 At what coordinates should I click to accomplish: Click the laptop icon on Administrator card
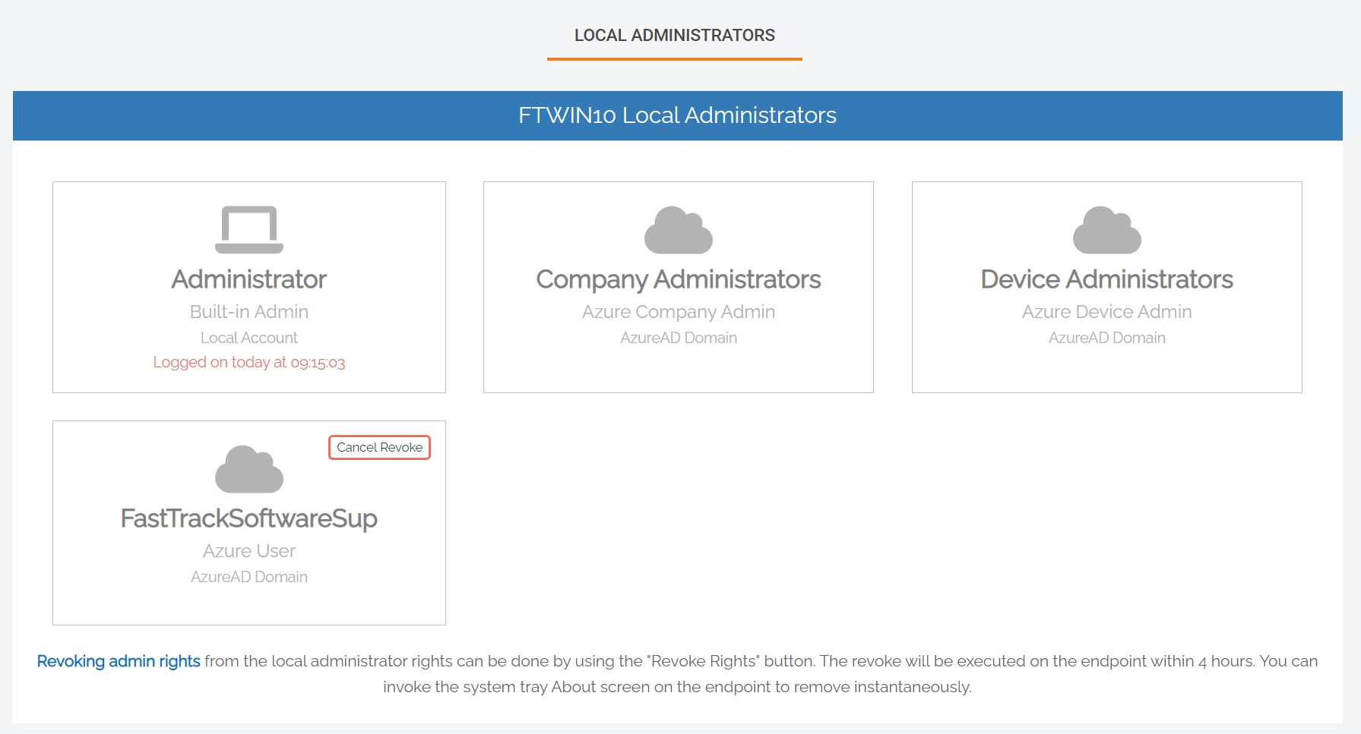click(249, 229)
